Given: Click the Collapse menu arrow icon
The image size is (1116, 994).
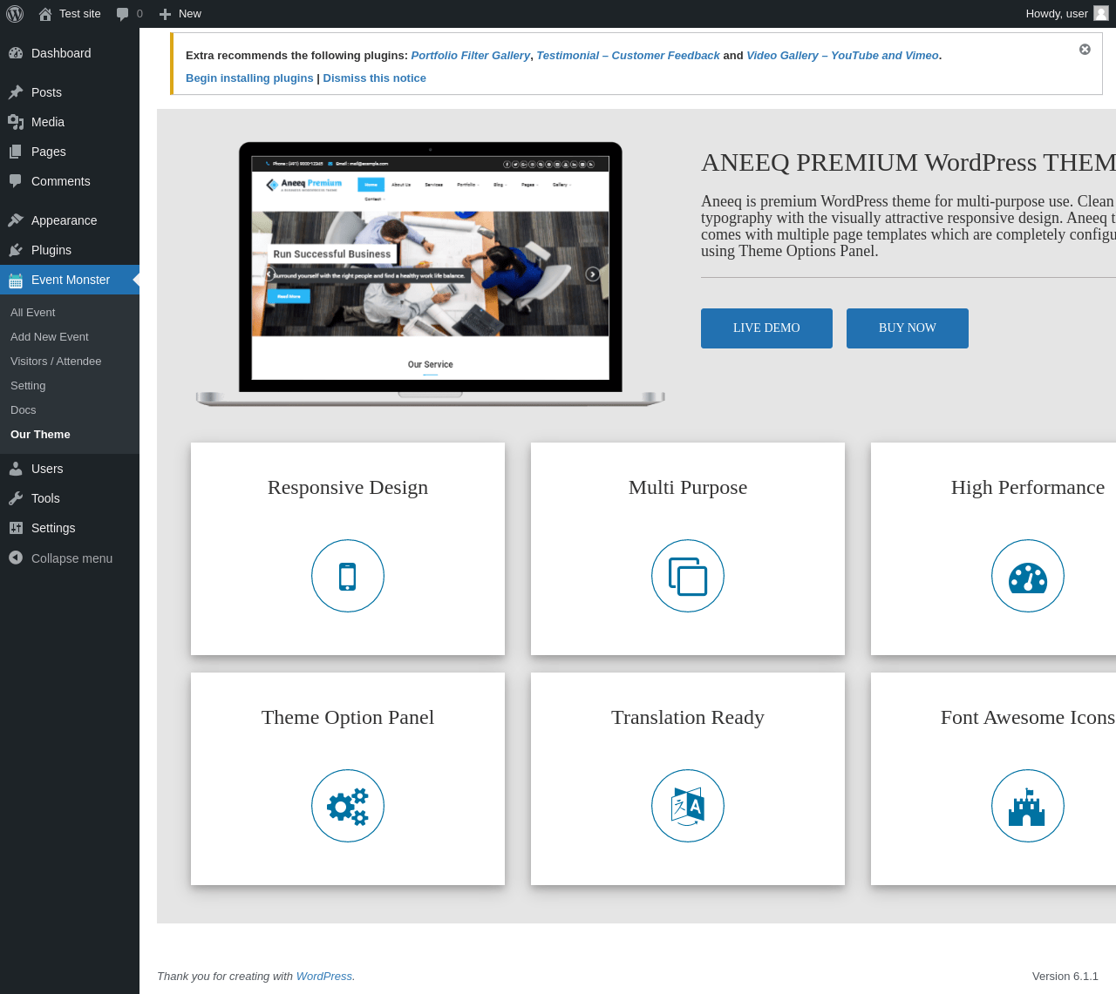Looking at the screenshot, I should [x=16, y=558].
